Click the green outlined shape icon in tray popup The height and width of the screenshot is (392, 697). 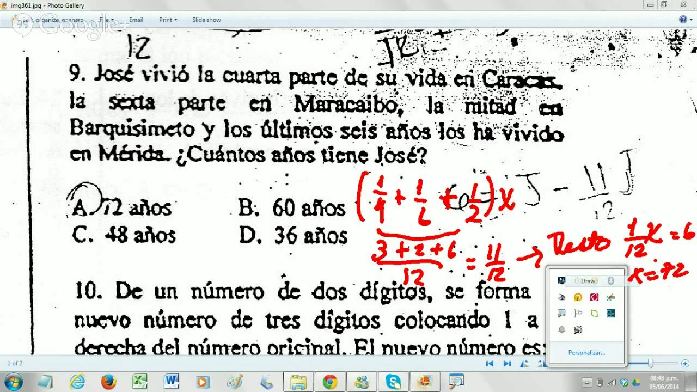click(x=595, y=314)
